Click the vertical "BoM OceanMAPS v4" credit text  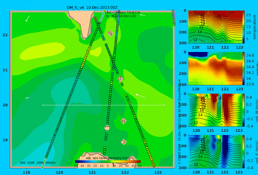[x=179, y=94]
